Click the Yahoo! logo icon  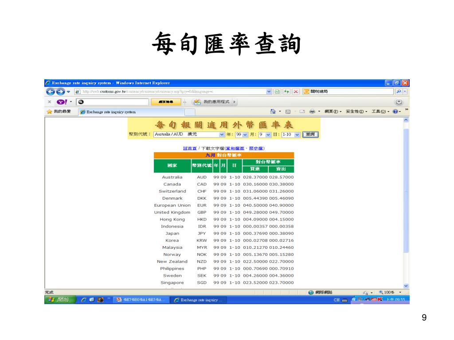point(62,102)
